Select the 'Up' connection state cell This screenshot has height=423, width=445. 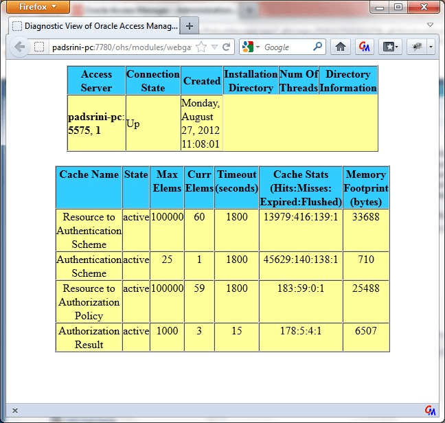(x=153, y=123)
